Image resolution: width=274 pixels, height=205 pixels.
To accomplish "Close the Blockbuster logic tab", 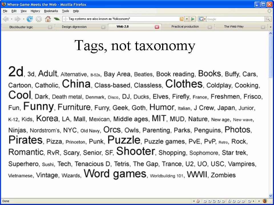I will [x=50, y=27].
